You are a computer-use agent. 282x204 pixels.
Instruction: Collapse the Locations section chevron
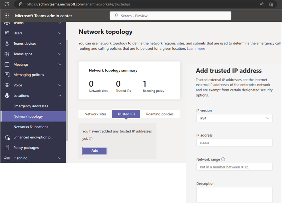[x=59, y=95]
